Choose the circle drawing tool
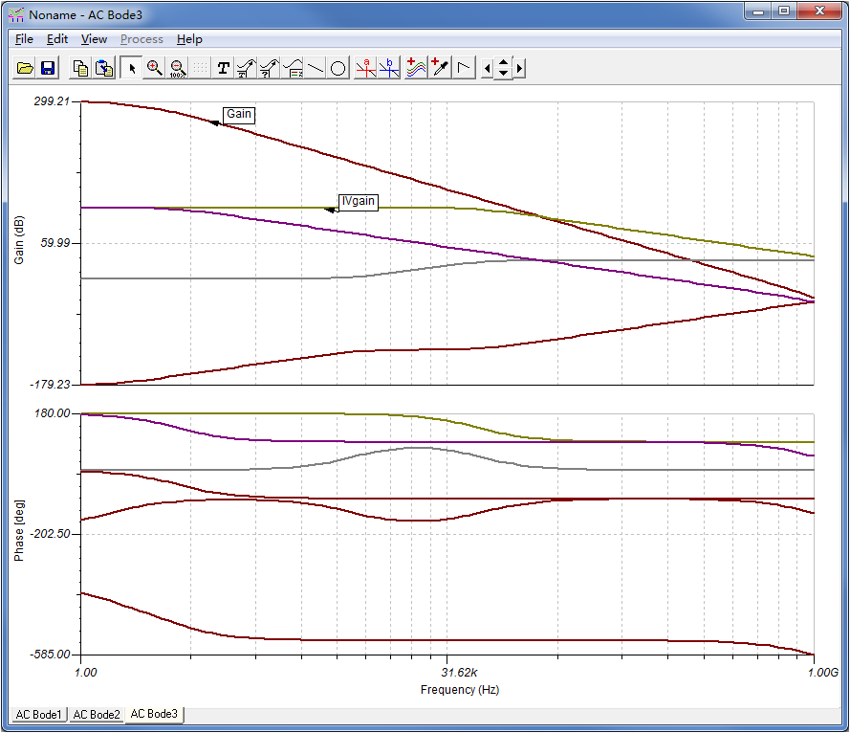The height and width of the screenshot is (733, 850). click(338, 68)
